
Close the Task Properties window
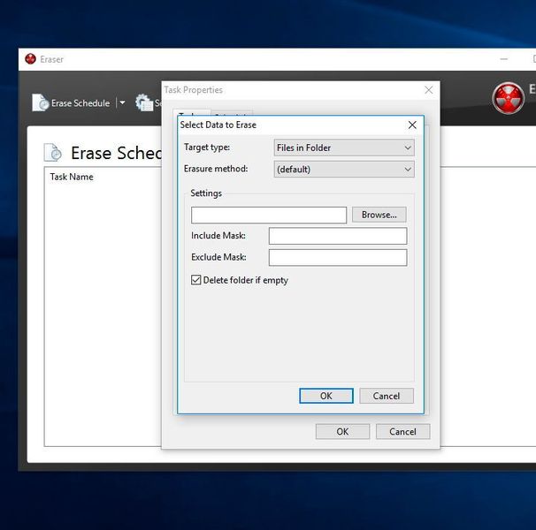[x=429, y=90]
